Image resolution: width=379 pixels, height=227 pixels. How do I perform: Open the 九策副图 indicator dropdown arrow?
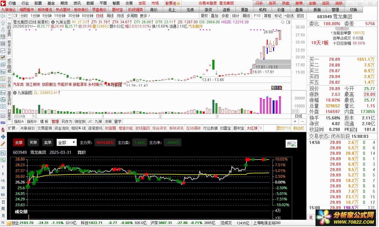pyautogui.click(x=15, y=93)
